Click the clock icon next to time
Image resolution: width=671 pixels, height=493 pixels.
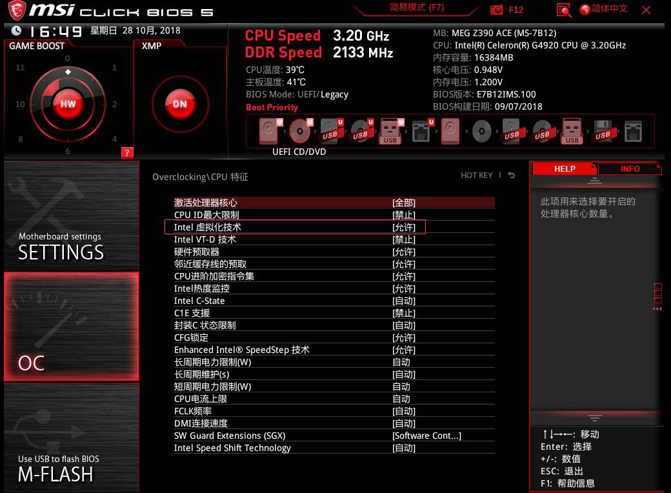click(16, 31)
